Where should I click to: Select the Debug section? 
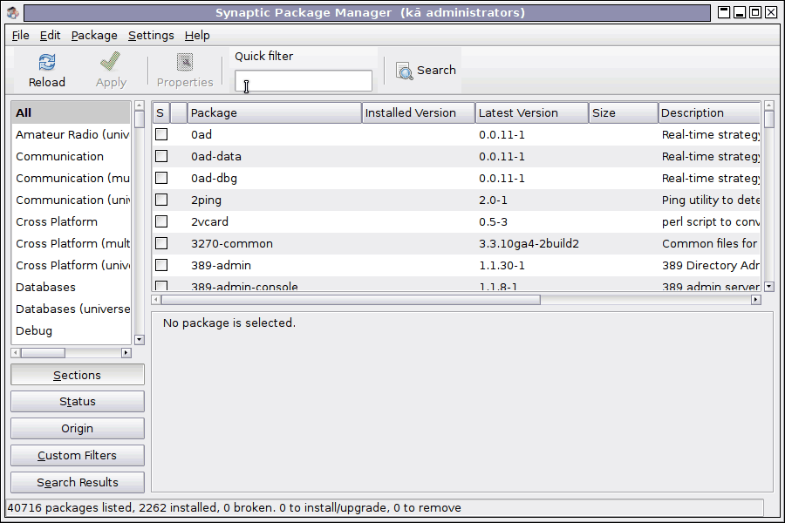pos(72,330)
